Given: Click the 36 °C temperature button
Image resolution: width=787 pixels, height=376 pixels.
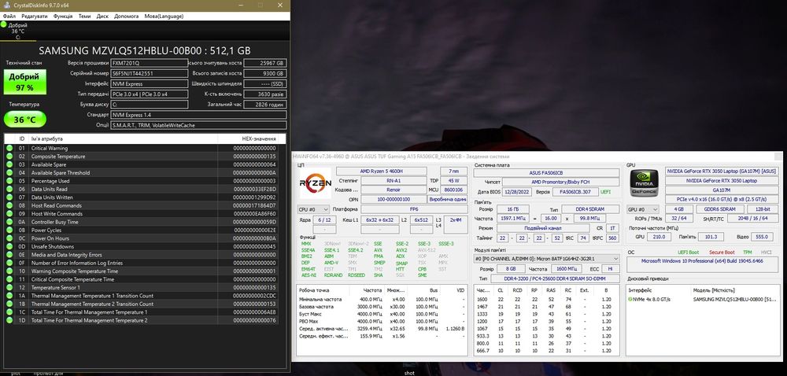Looking at the screenshot, I should tap(25, 120).
